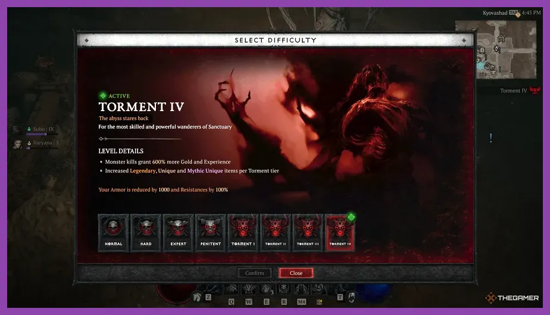This screenshot has height=315, width=550.
Task: Click the skill slot above T key
Action: [341, 289]
